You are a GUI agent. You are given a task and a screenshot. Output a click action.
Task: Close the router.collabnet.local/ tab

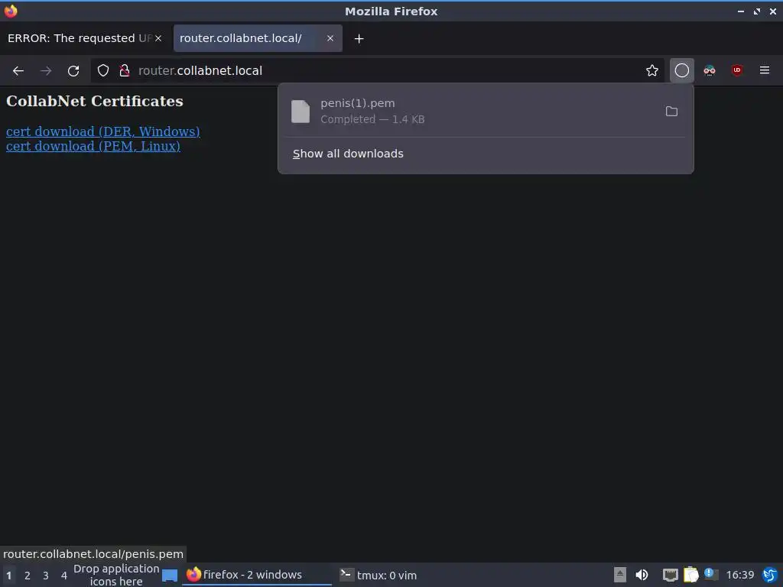330,38
